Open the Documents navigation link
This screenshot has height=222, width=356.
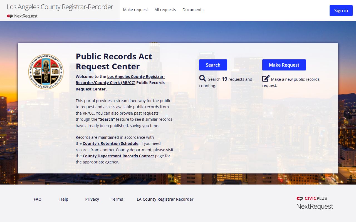click(193, 10)
